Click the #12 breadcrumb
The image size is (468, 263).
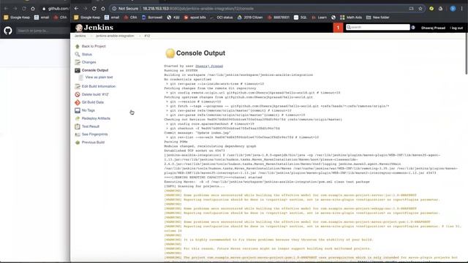click(147, 36)
